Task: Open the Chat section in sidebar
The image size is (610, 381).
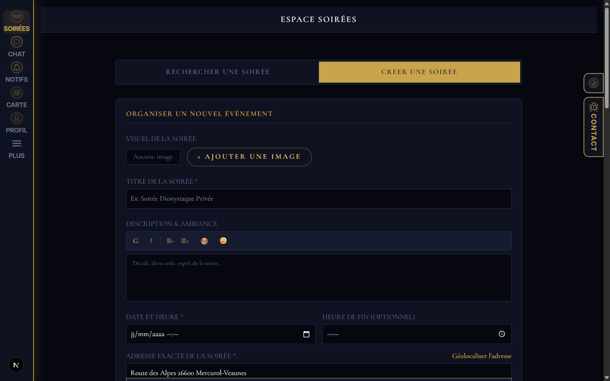Action: tap(17, 47)
